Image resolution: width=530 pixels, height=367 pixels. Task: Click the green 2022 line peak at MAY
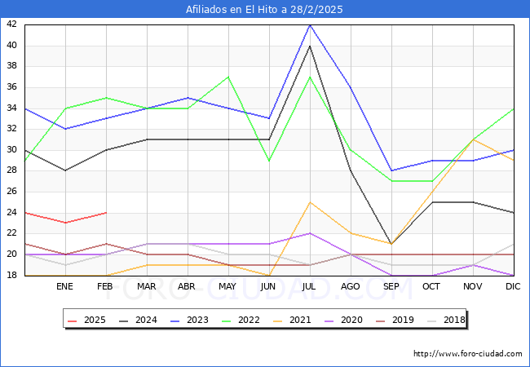point(228,77)
